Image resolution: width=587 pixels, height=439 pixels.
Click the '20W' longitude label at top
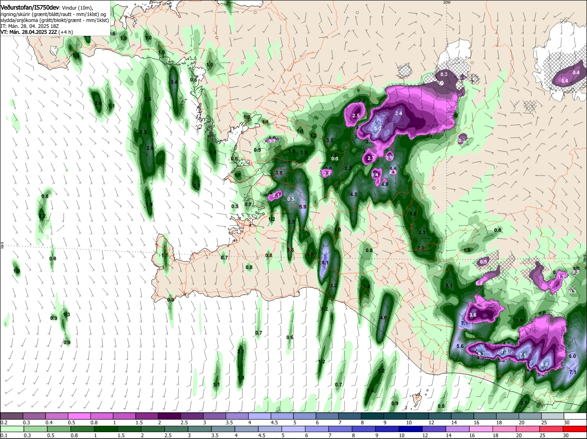click(447, 2)
